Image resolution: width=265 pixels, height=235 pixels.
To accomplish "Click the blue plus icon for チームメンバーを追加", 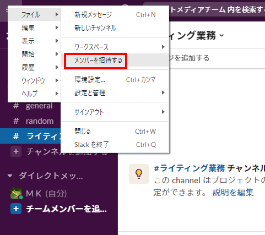I will point(16,209).
